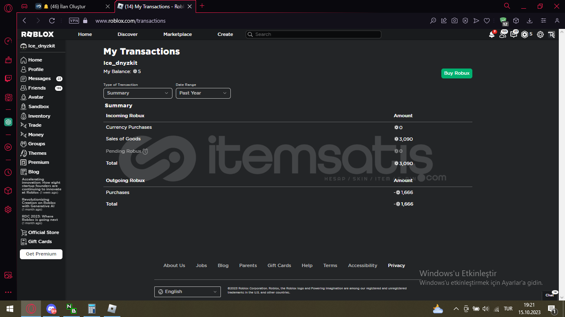Open Roblox settings gear icon

(540, 35)
